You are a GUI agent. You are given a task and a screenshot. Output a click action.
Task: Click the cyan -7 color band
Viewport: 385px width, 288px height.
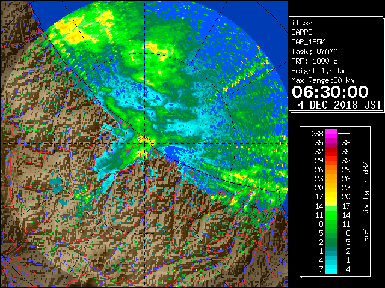[331, 269]
